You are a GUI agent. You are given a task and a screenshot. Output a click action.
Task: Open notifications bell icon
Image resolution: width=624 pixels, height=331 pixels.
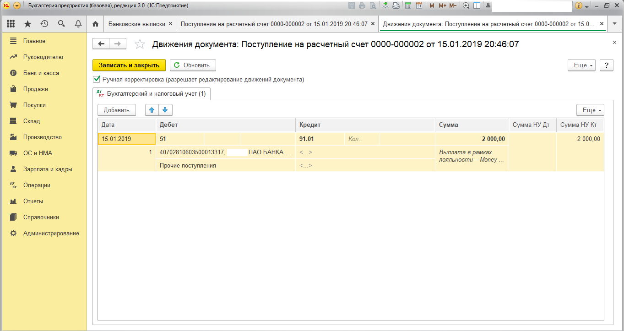(78, 24)
